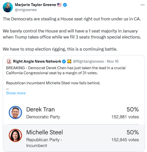This screenshot has height=152, width=147.
Task: Select the Derek Tran name text
Action: pyautogui.click(x=40, y=109)
